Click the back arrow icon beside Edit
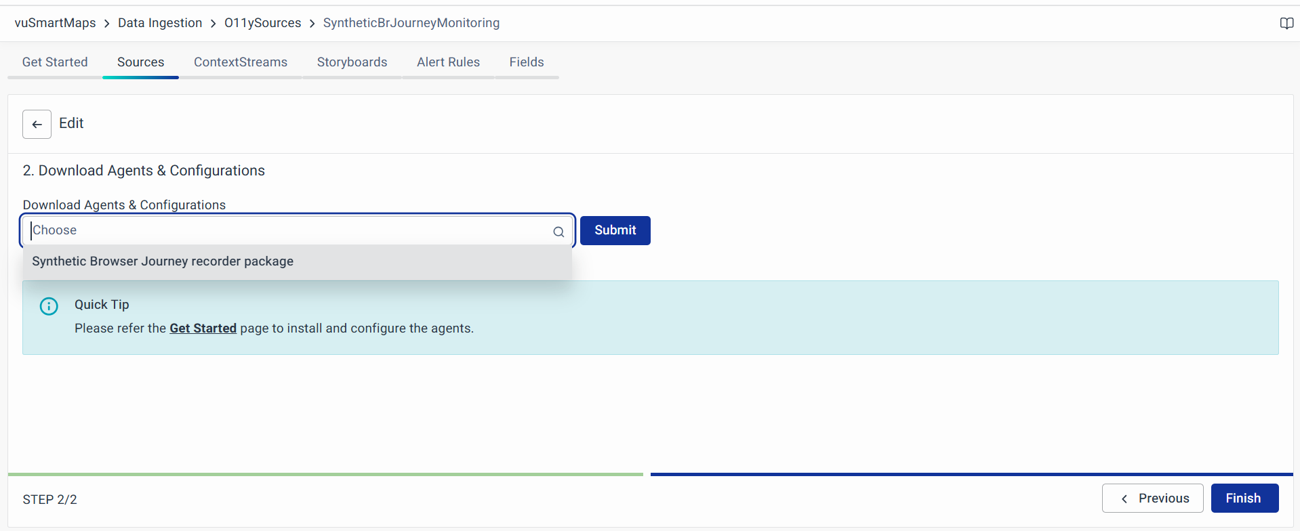1300x531 pixels. [37, 125]
